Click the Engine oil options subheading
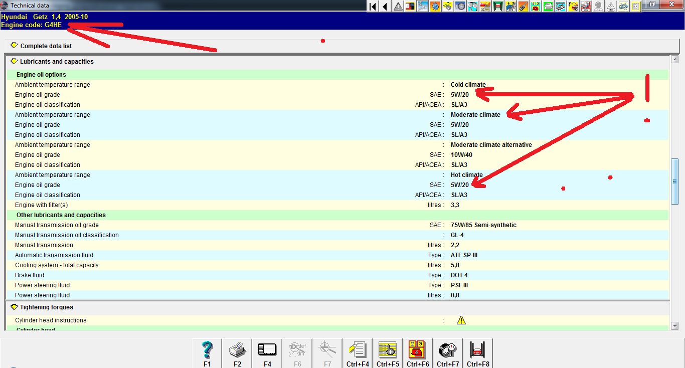Image resolution: width=685 pixels, height=368 pixels. pyautogui.click(x=41, y=75)
